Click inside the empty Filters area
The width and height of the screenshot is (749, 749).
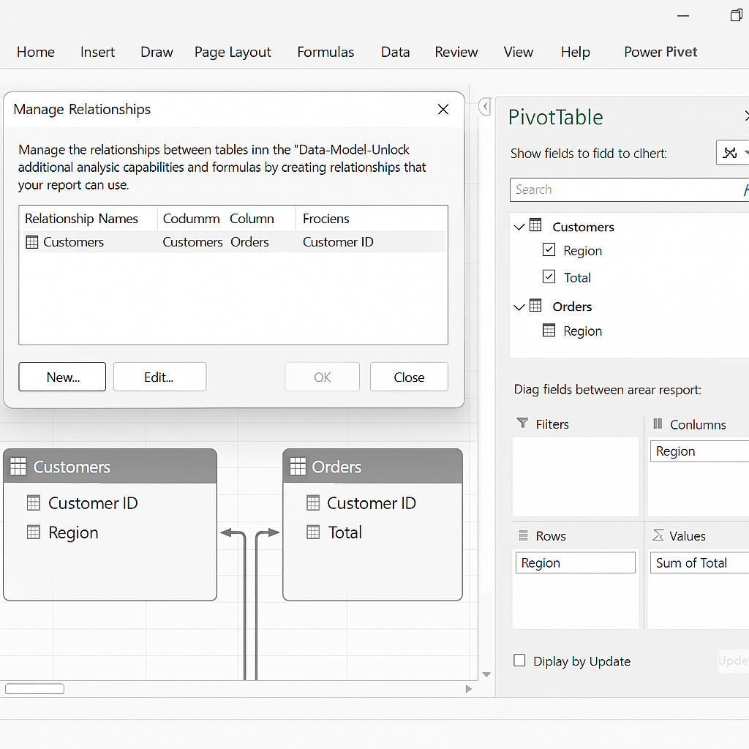575,476
